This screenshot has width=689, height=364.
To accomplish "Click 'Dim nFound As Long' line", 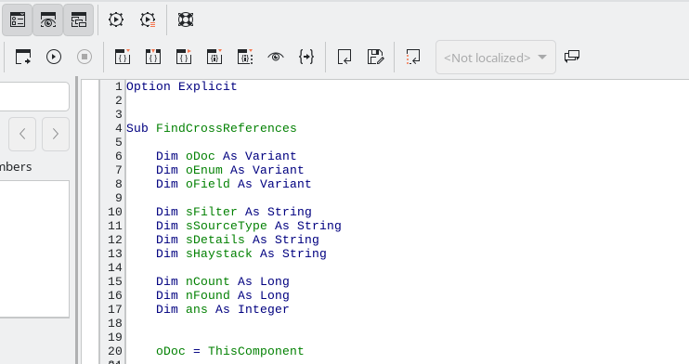I will 222,295.
